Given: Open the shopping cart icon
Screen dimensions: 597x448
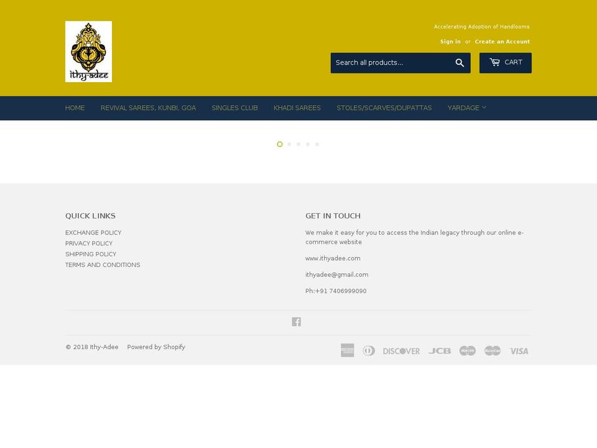Looking at the screenshot, I should click(x=494, y=62).
